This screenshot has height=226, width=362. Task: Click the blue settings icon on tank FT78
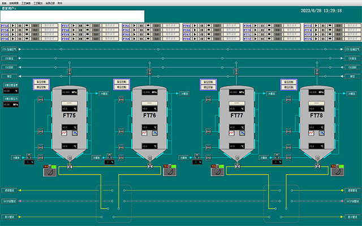tap(322, 133)
